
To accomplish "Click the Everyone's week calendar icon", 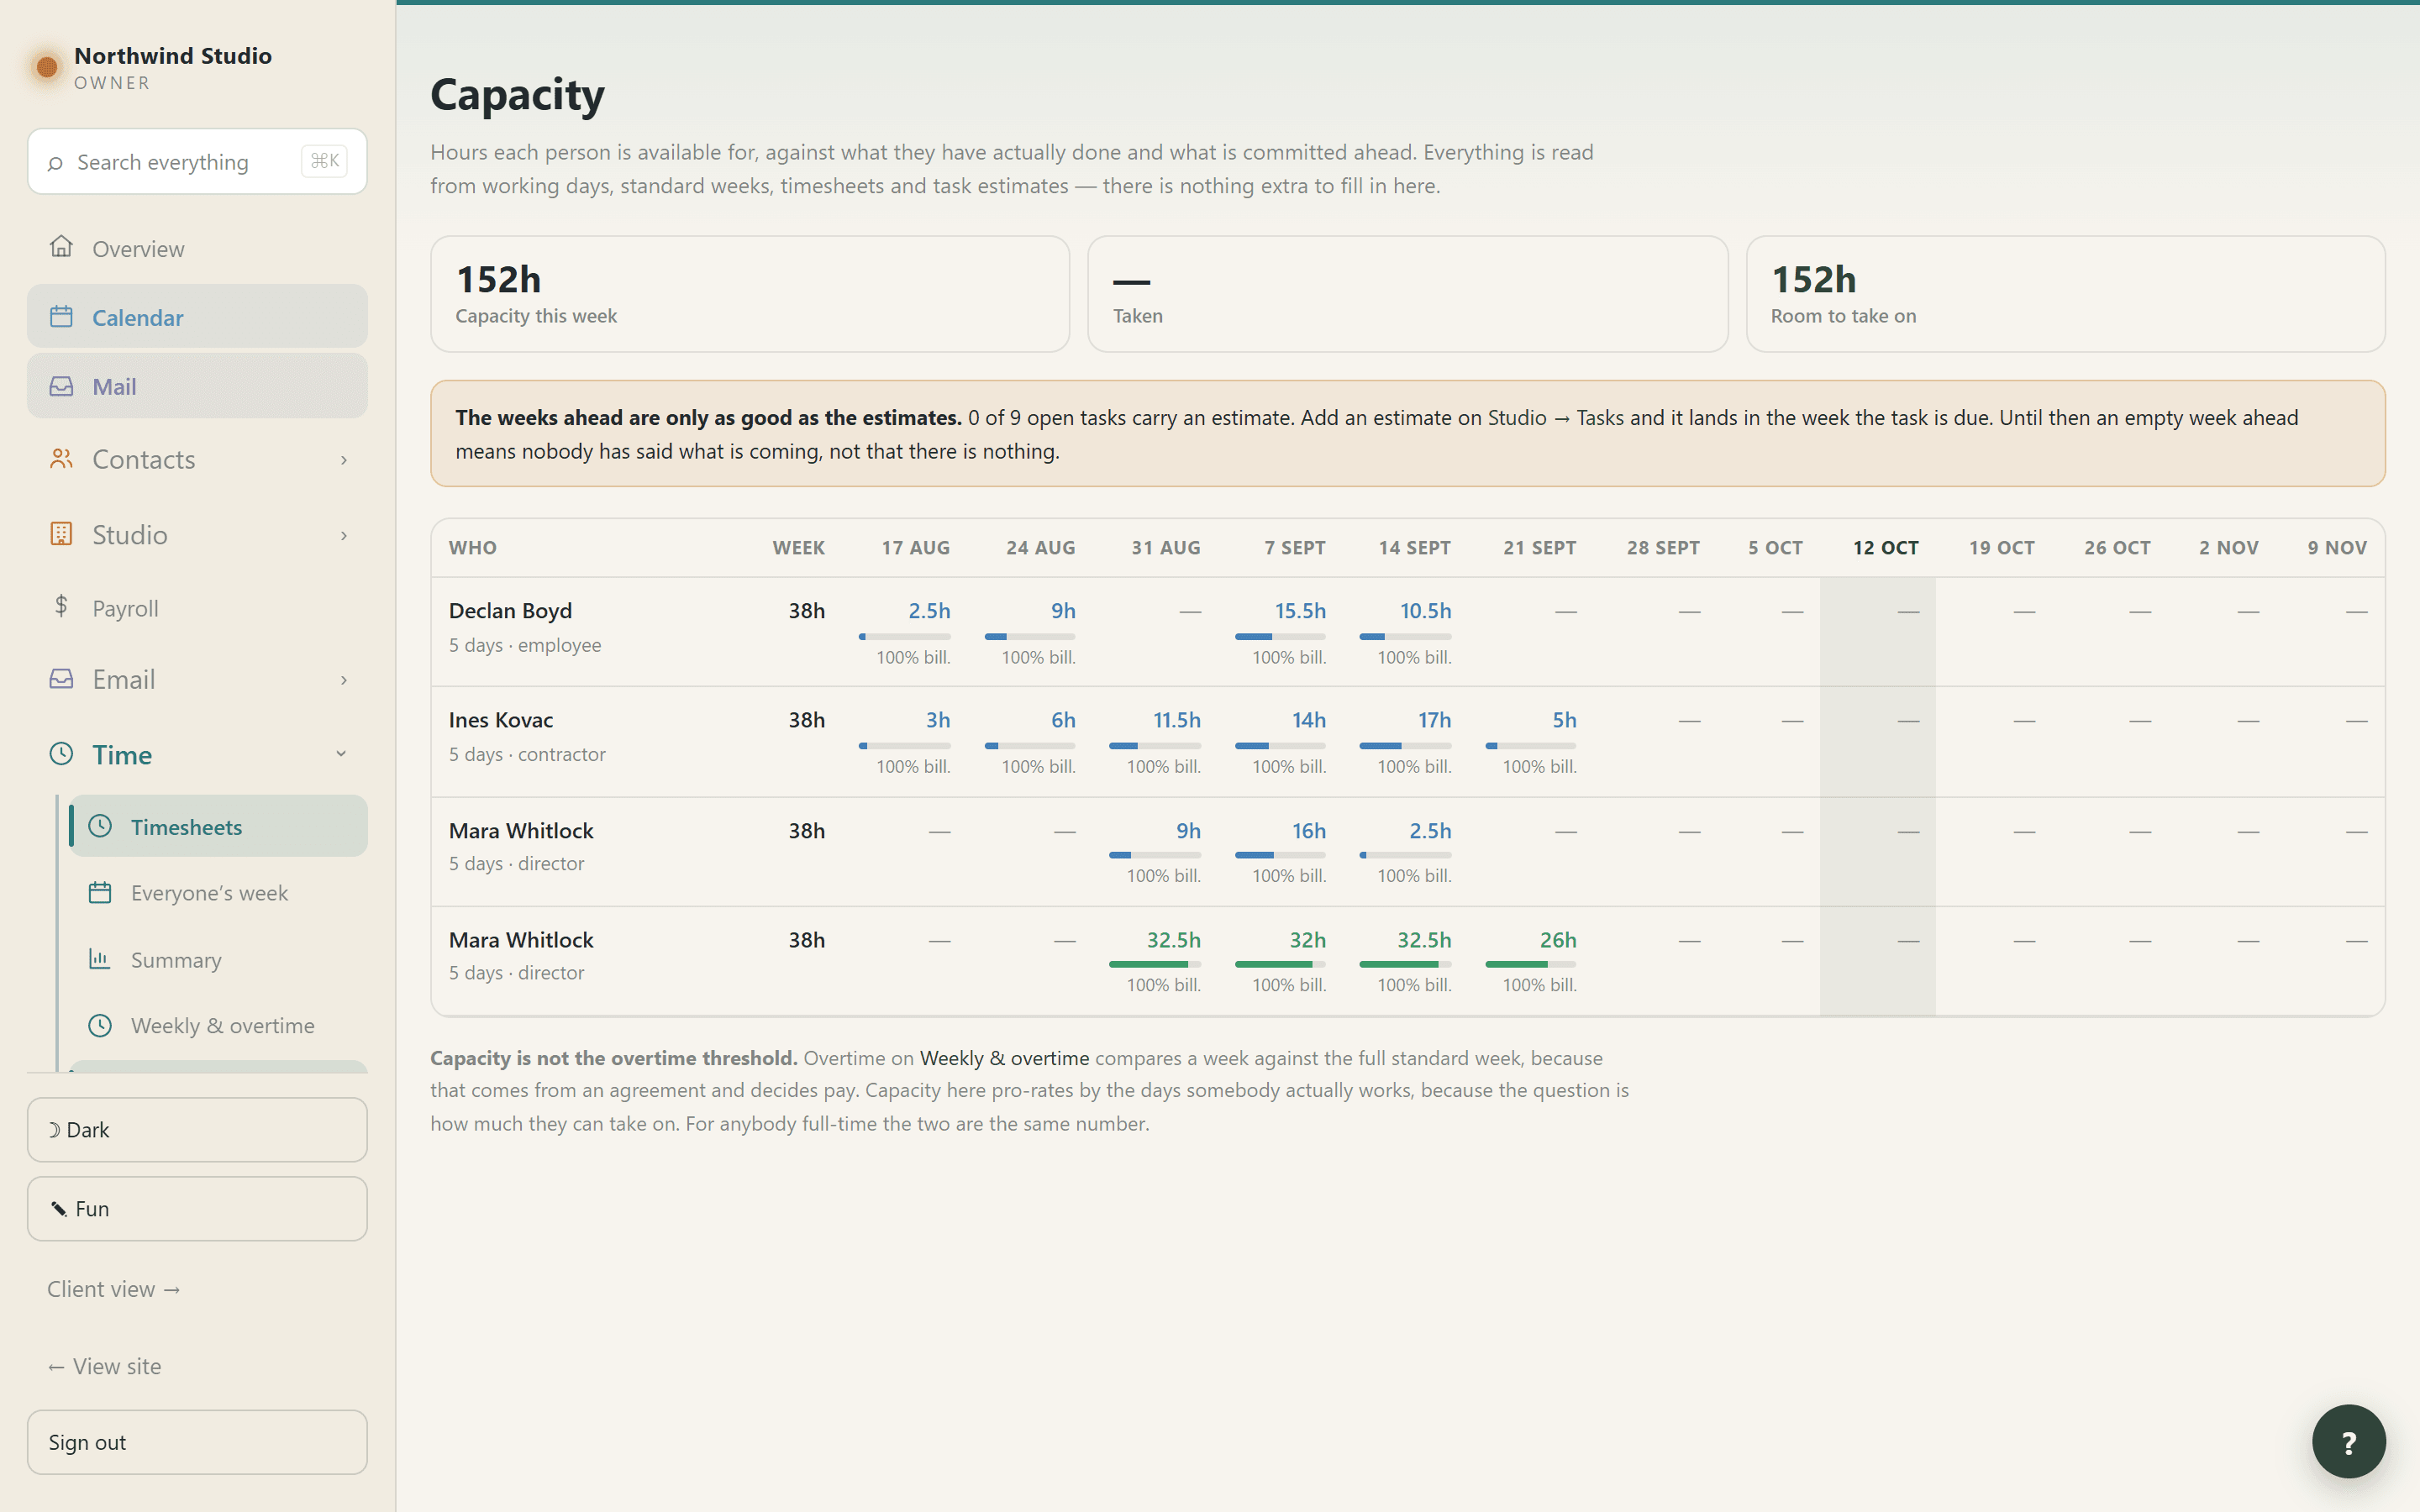I will tap(100, 892).
